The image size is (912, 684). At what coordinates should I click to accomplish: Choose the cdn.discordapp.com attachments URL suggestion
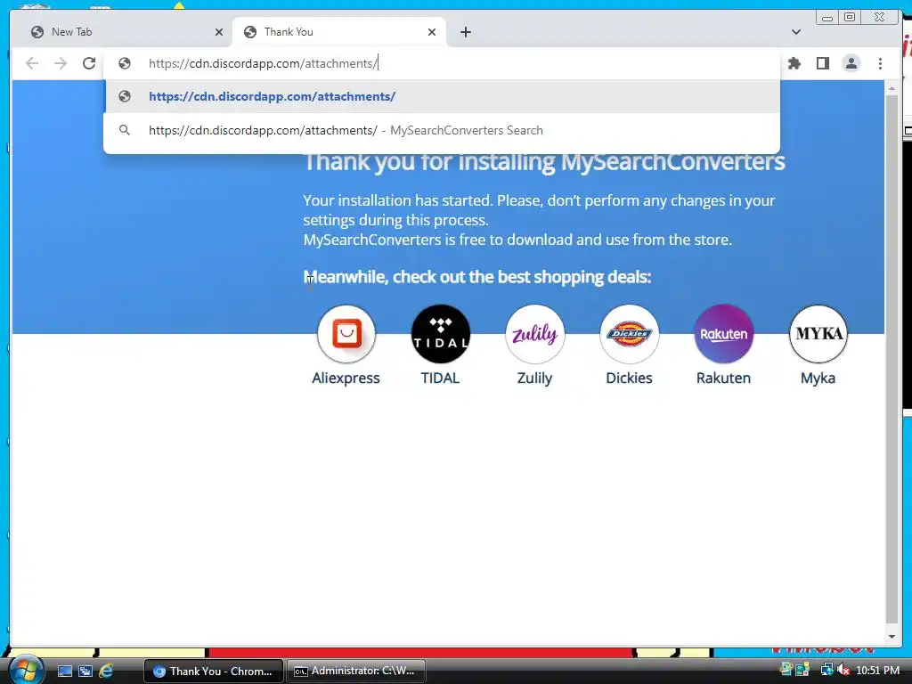tap(442, 96)
